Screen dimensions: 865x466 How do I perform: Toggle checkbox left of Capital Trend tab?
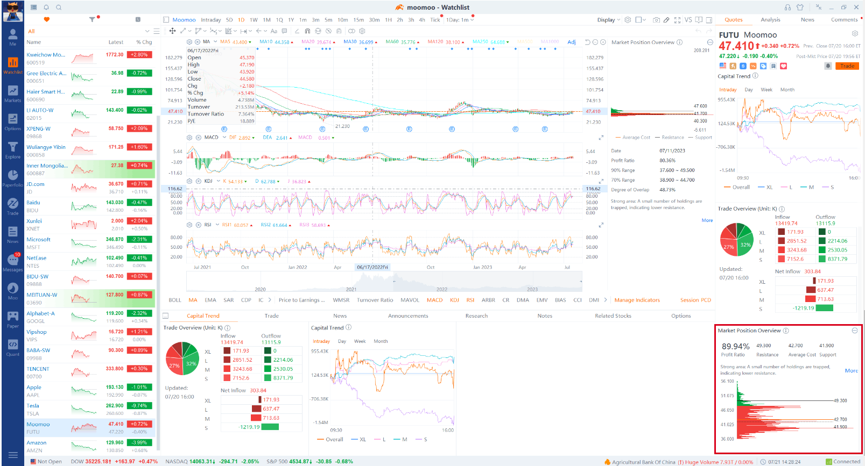(166, 316)
